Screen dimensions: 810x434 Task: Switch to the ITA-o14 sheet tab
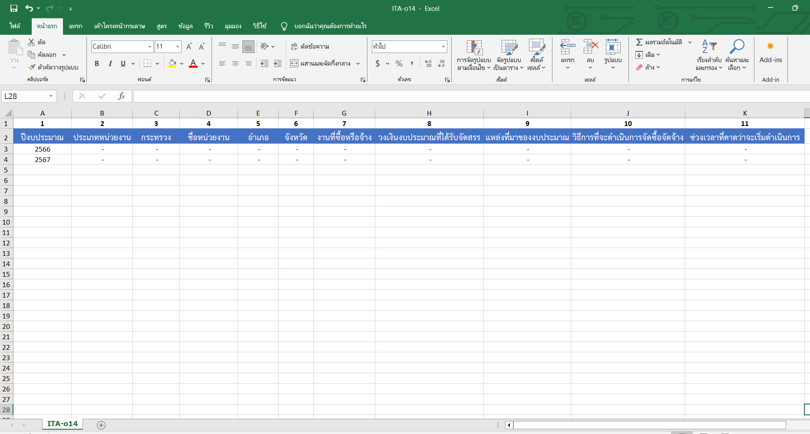[x=62, y=424]
